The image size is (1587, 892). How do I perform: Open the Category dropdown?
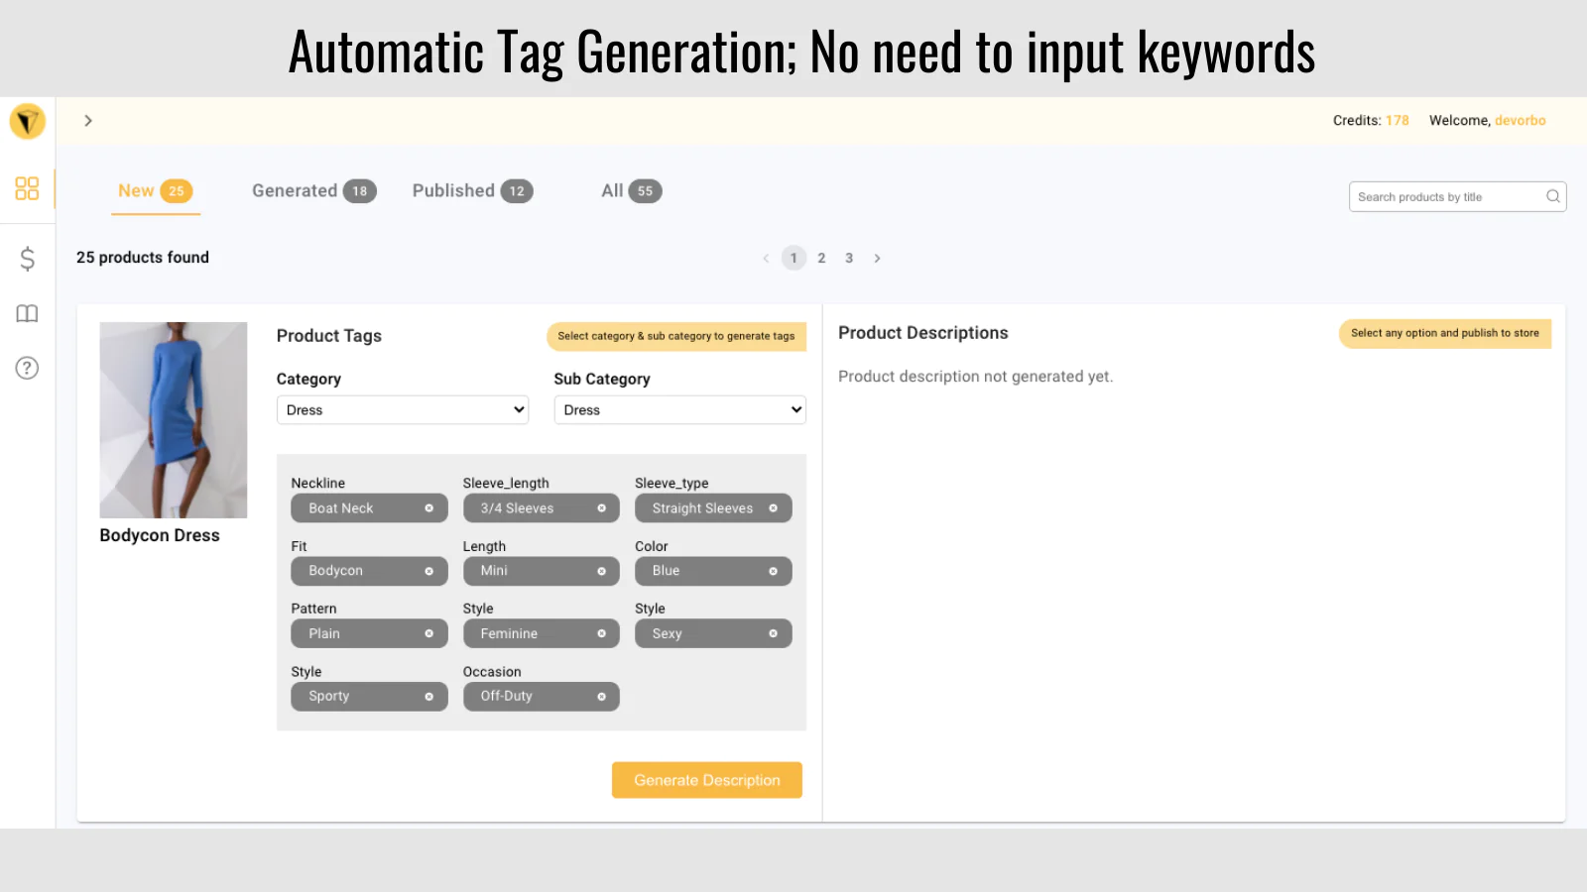click(402, 410)
